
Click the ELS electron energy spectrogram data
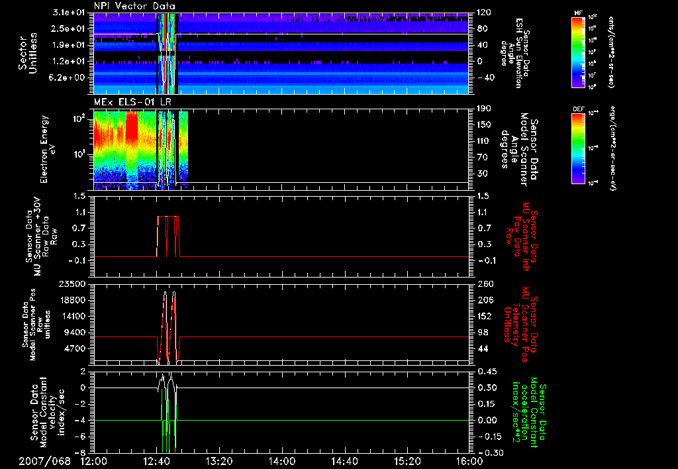141,150
